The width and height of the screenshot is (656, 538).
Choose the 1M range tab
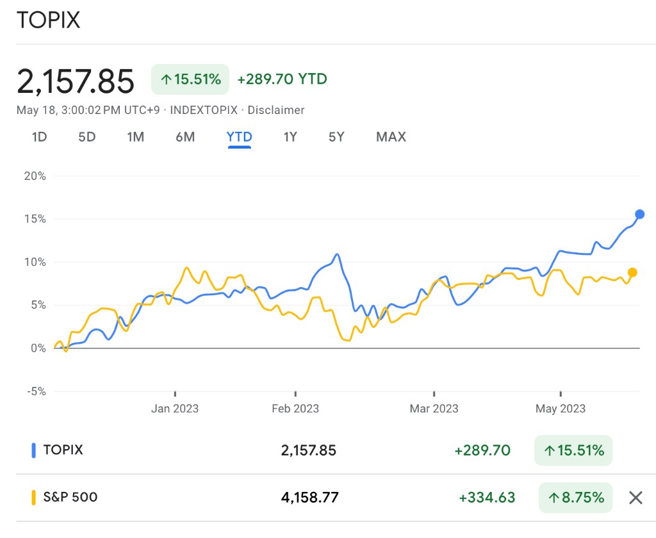click(x=135, y=137)
